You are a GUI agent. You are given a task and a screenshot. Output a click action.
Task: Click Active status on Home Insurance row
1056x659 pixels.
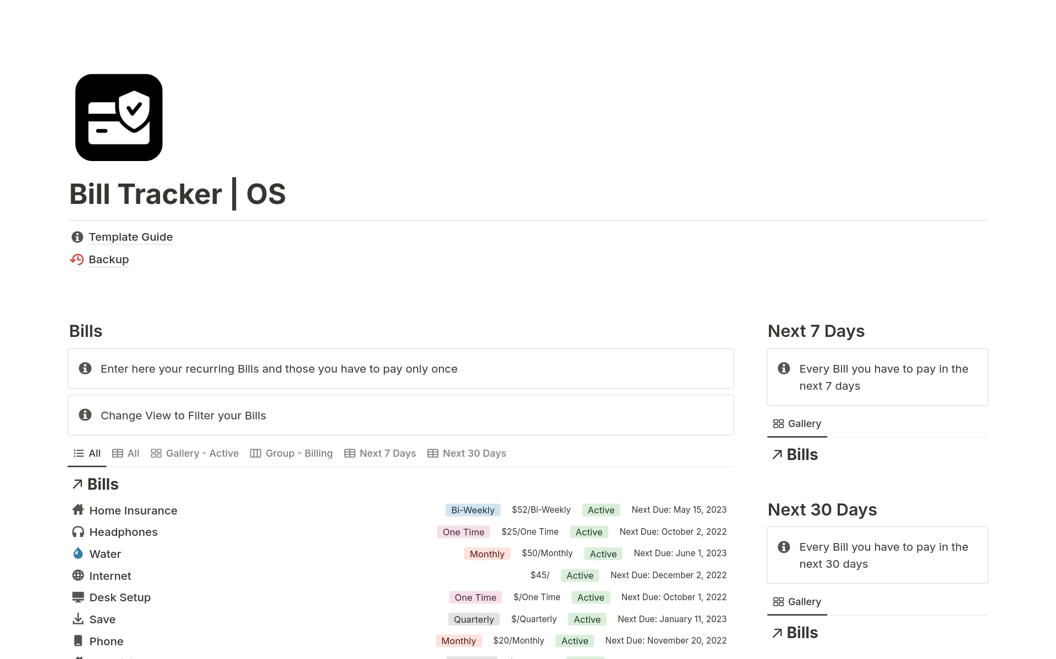point(601,510)
